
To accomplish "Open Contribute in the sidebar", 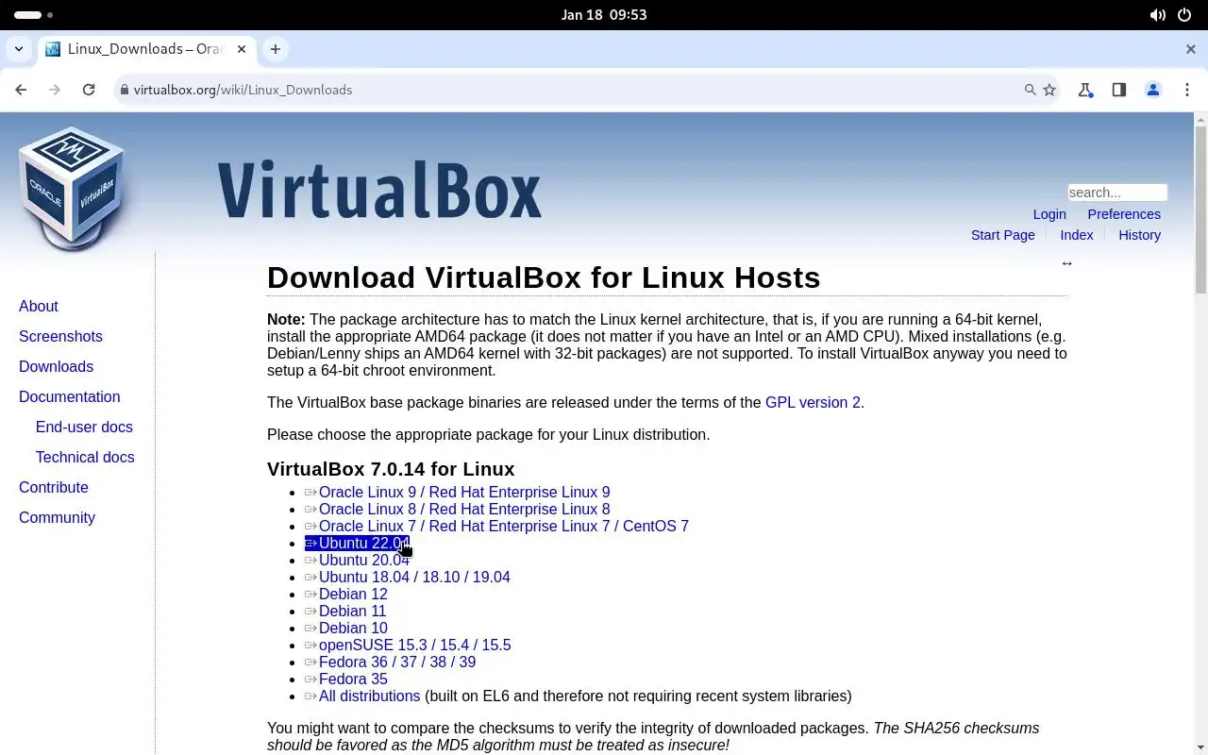I will point(54,487).
